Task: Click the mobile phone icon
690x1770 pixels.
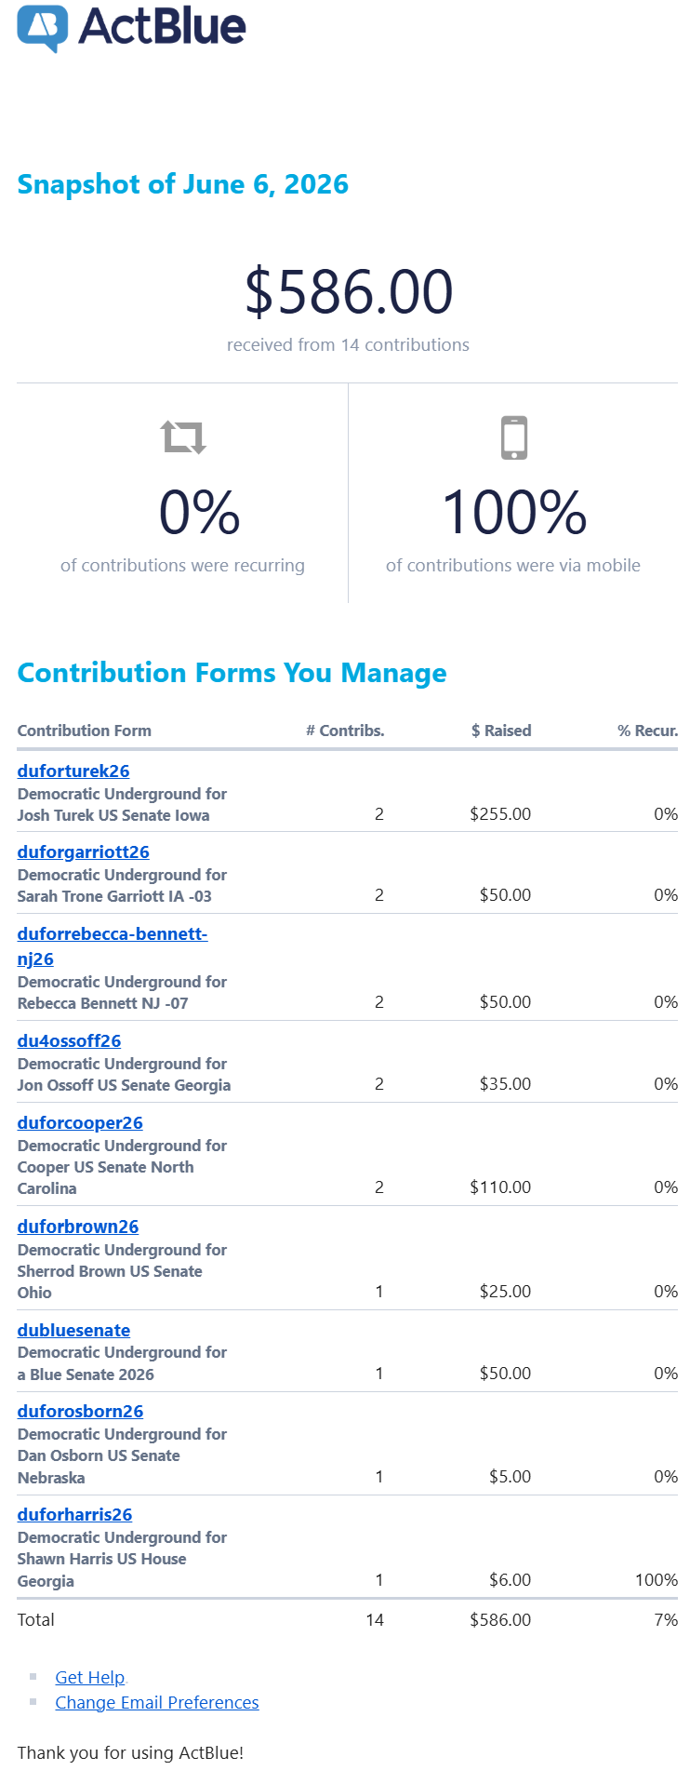Action: click(514, 437)
